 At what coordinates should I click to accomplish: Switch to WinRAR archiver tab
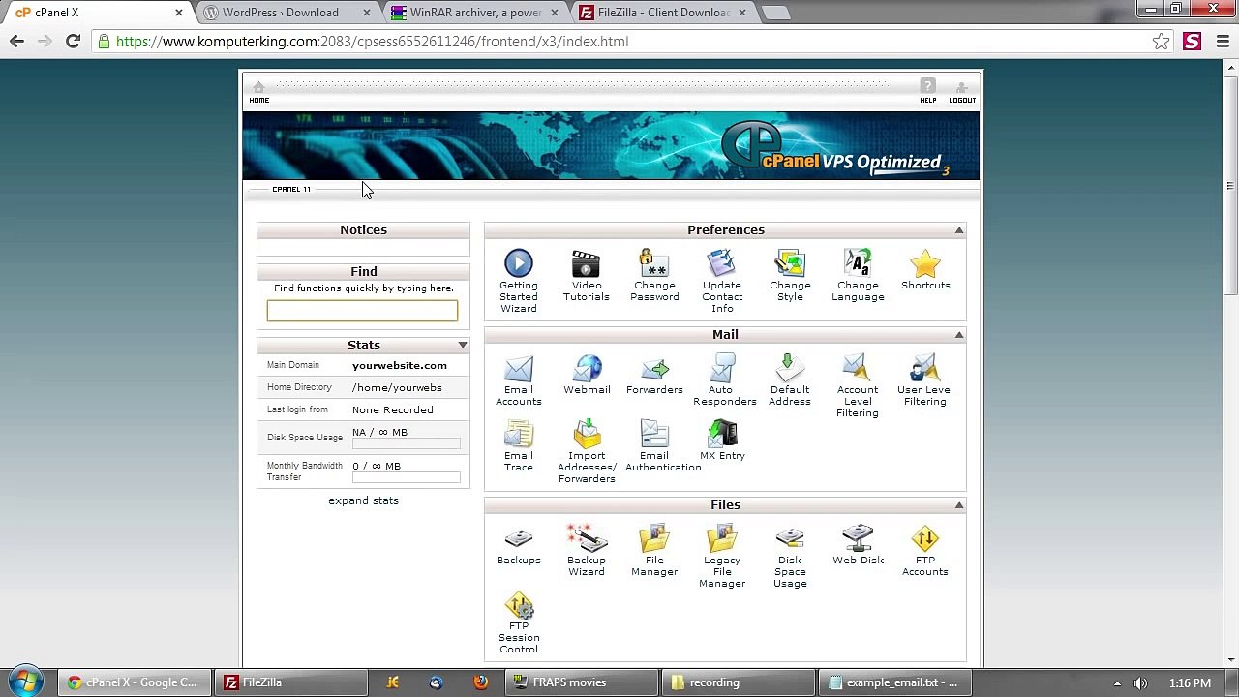click(x=475, y=13)
